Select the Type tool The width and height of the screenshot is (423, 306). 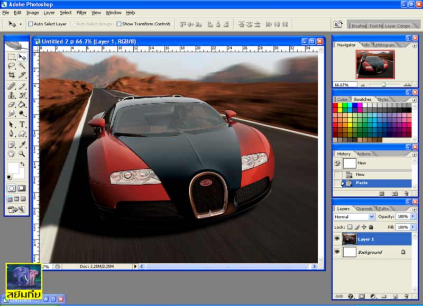coord(22,125)
